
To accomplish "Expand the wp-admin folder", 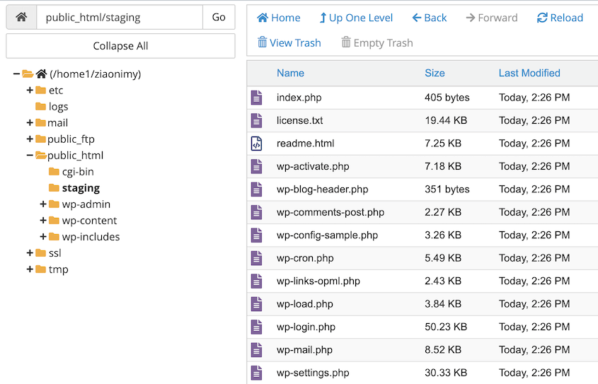I will tap(43, 204).
